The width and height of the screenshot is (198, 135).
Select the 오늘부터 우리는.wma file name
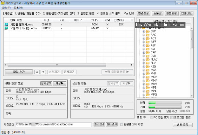pos(23,28)
